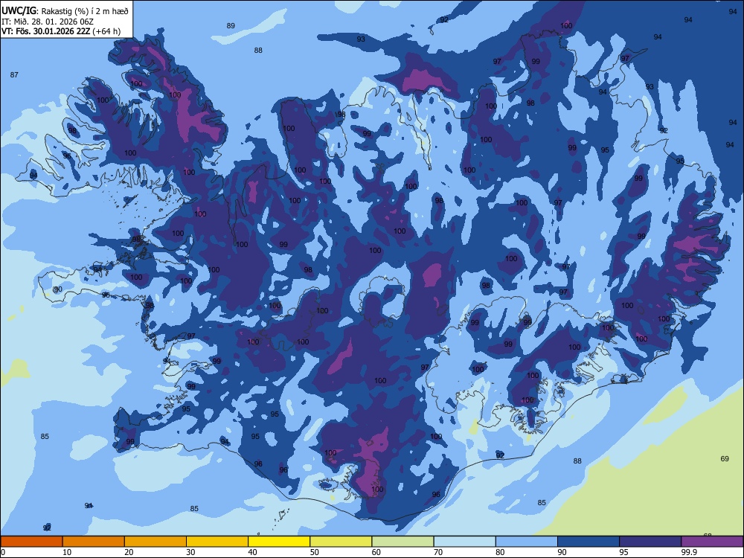
Task: Click the legend tick label 30
Action: tap(190, 552)
